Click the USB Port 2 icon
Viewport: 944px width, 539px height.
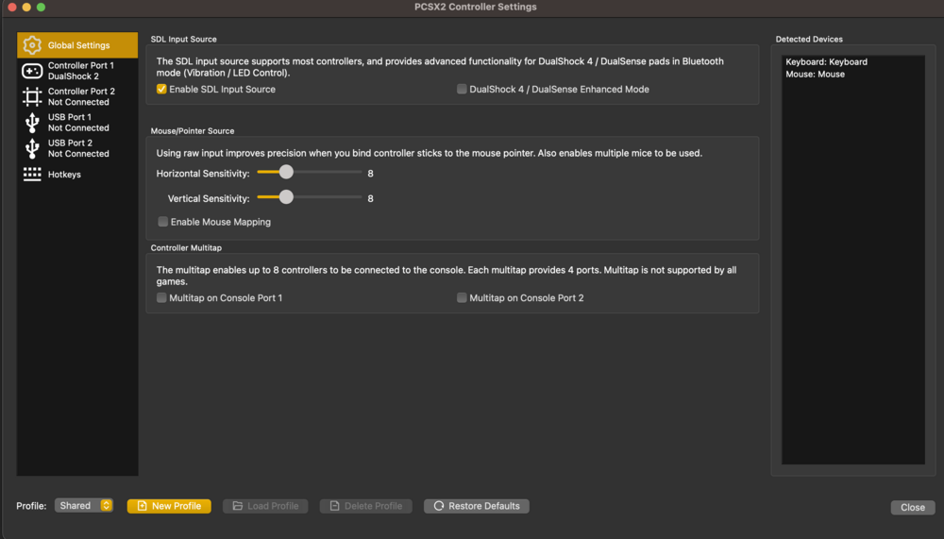[x=32, y=148]
